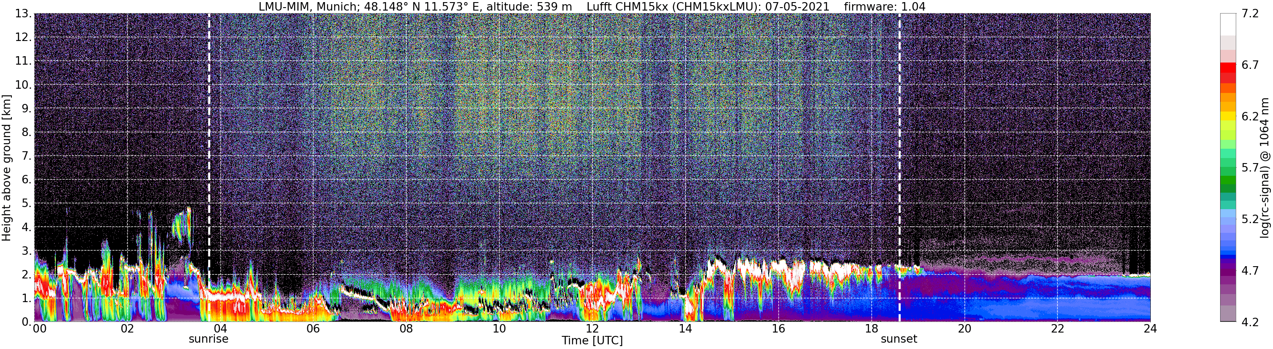1273x349 pixels.
Task: Click the '5.' height axis tick label
Action: click(27, 203)
